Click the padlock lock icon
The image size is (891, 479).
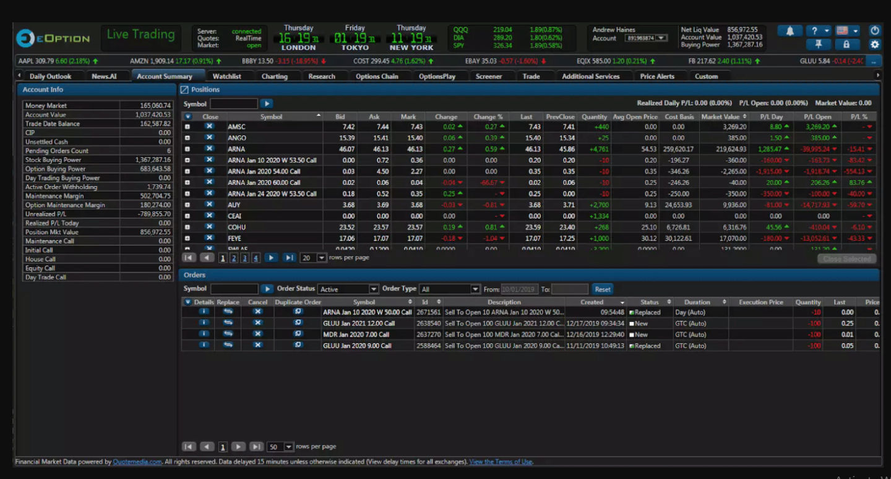(846, 45)
